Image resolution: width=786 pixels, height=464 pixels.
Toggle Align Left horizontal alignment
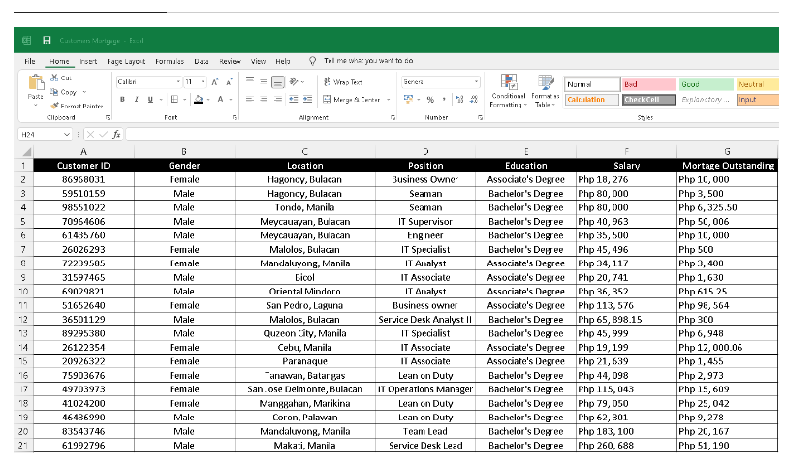tap(250, 99)
